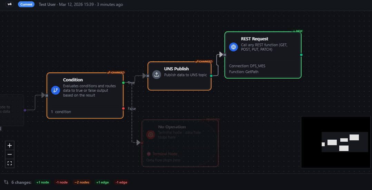This screenshot has width=372, height=190.
Task: Filter by +1 node badge
Action: click(x=43, y=182)
